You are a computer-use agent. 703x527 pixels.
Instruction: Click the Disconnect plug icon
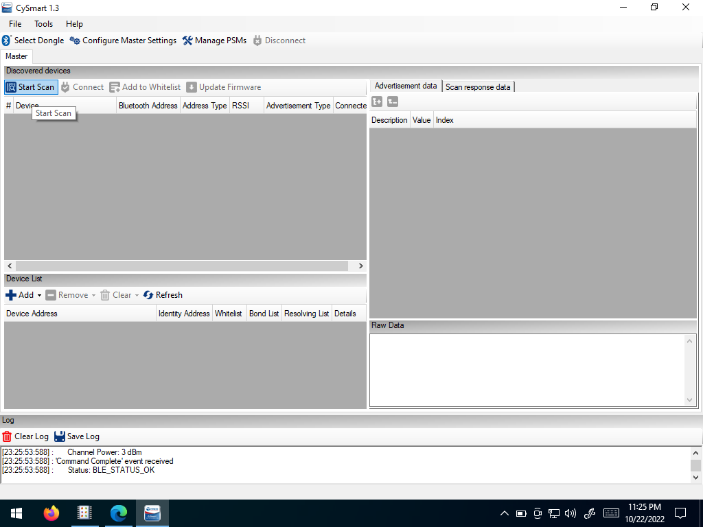pyautogui.click(x=257, y=40)
